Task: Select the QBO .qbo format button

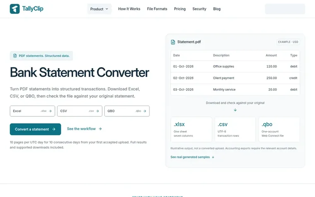Action: click(x=127, y=111)
